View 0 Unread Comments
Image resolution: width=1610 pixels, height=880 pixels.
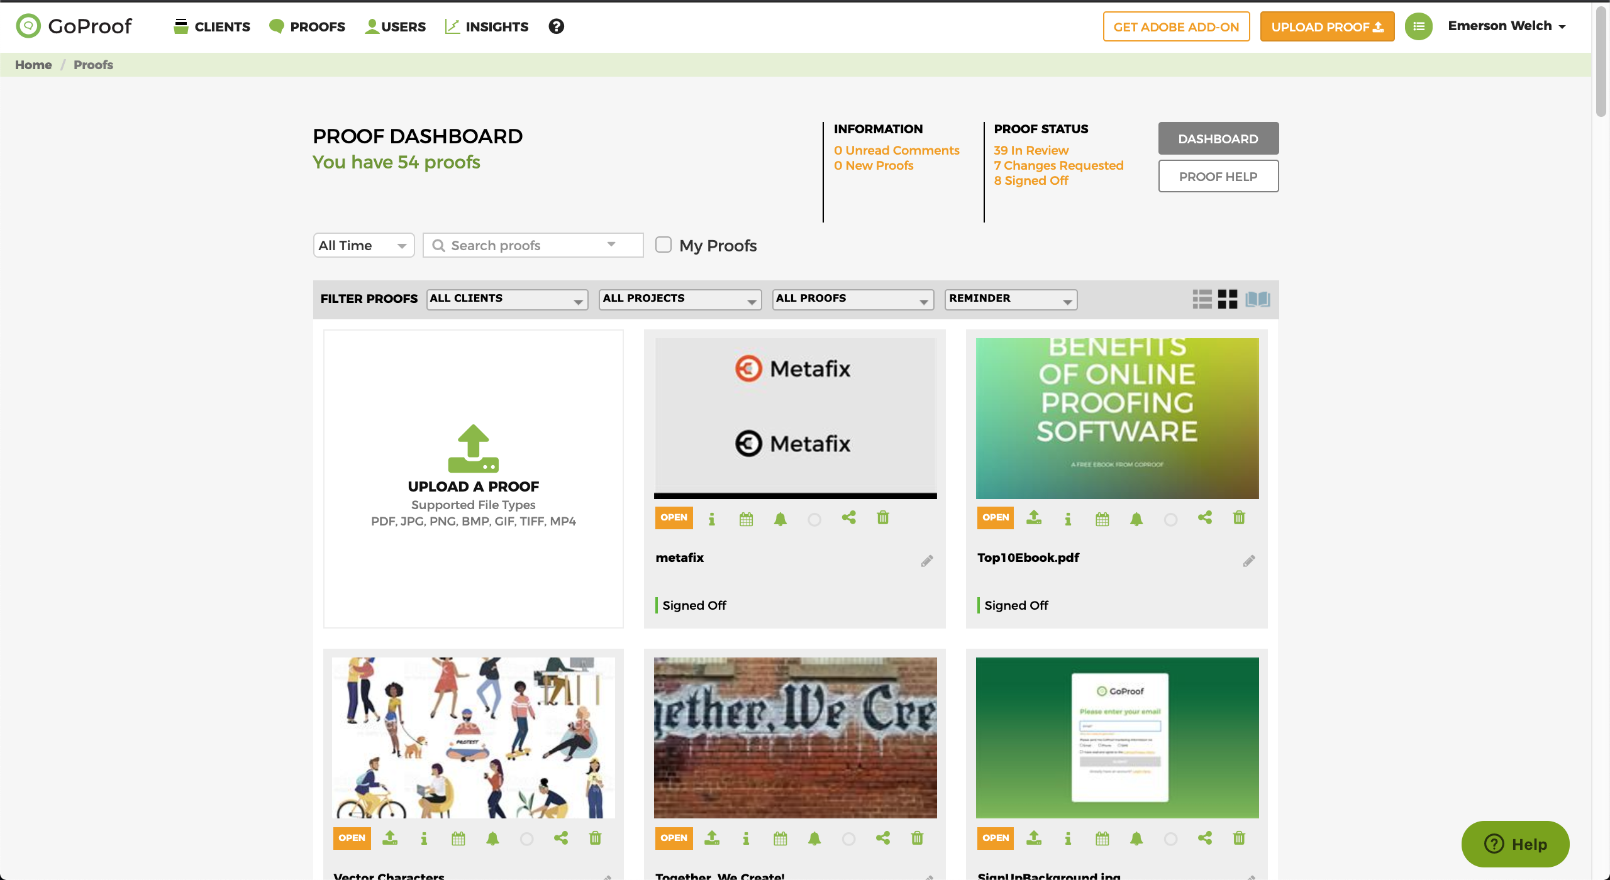point(896,150)
